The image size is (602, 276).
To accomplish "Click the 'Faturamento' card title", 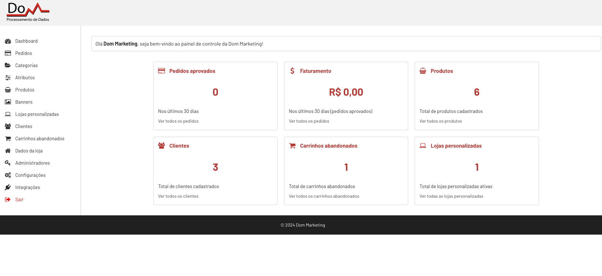I will pyautogui.click(x=316, y=71).
